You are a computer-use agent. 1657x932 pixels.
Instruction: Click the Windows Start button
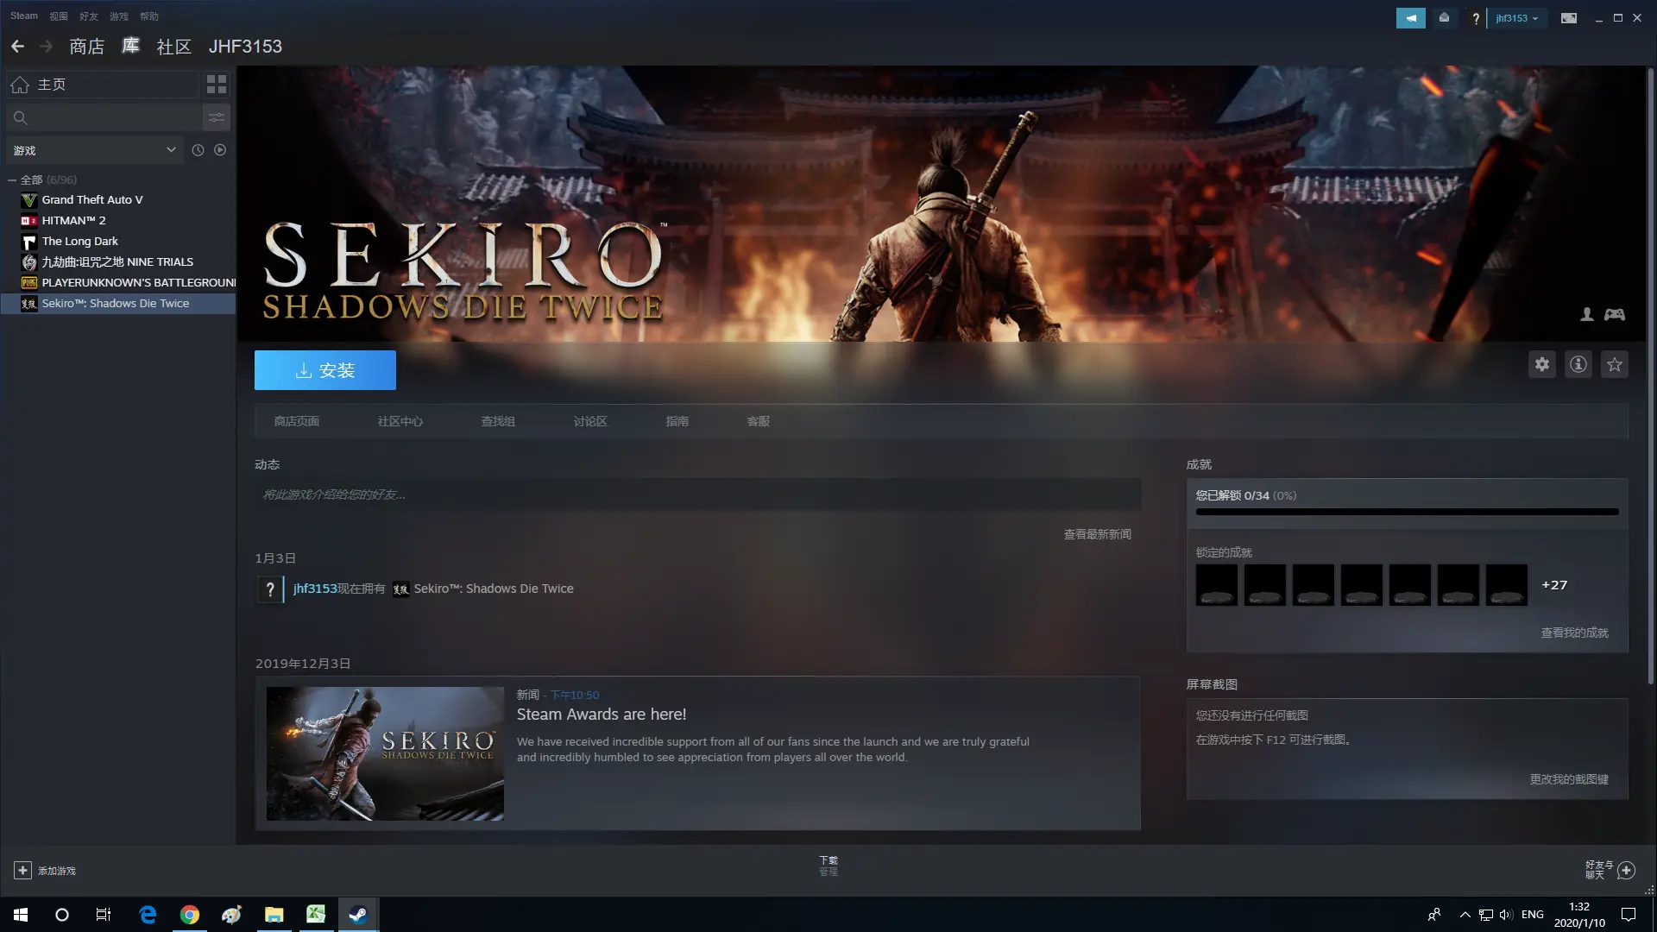[x=21, y=915]
